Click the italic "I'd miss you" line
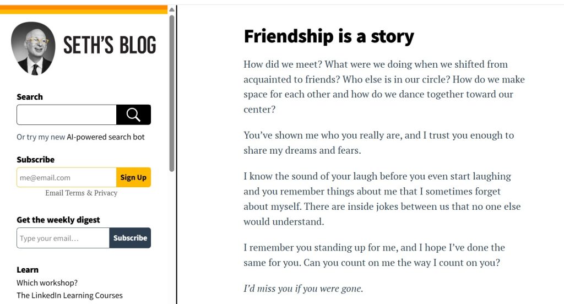Screen dimensions: 564x304 pyautogui.click(x=303, y=288)
